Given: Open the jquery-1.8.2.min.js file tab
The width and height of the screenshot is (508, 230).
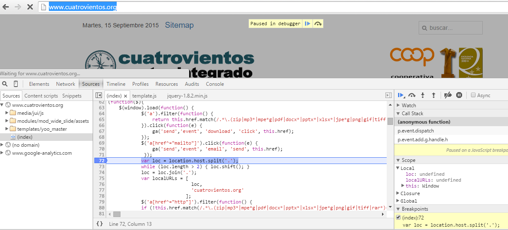Looking at the screenshot, I should (x=187, y=96).
